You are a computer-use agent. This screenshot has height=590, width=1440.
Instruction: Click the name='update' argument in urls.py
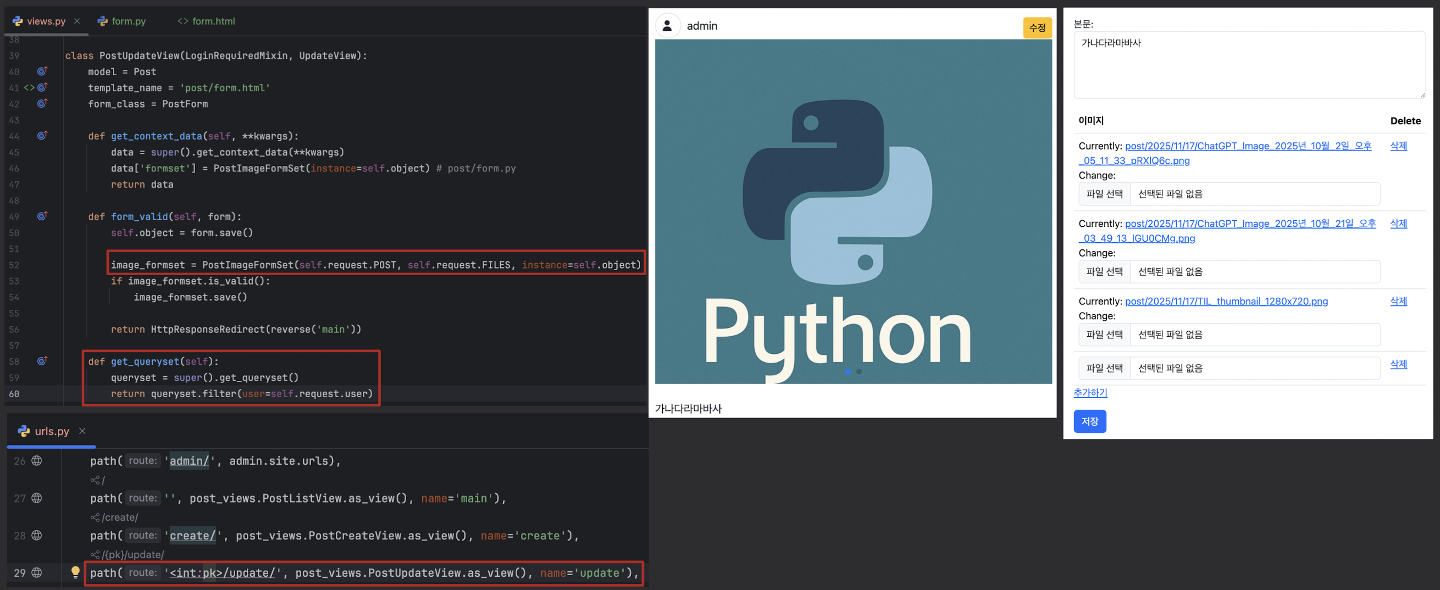click(x=583, y=573)
